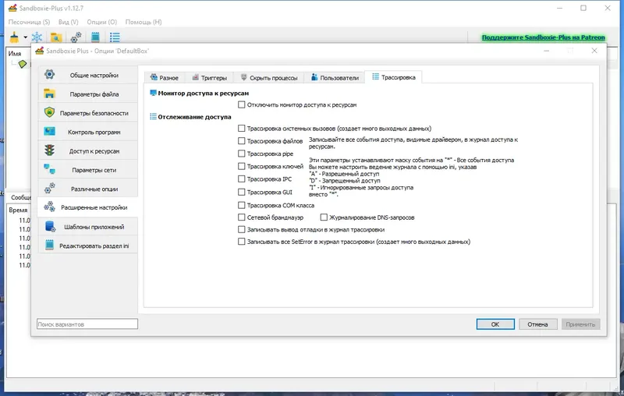This screenshot has width=624, height=396.
Task: Switch to the Разное tab
Action: (165, 77)
